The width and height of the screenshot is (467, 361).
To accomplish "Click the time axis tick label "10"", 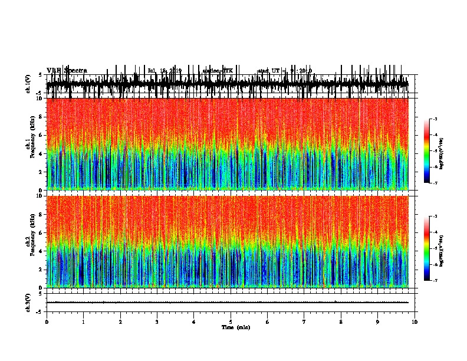I will tap(415, 322).
